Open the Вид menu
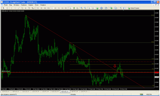 point(10,5)
